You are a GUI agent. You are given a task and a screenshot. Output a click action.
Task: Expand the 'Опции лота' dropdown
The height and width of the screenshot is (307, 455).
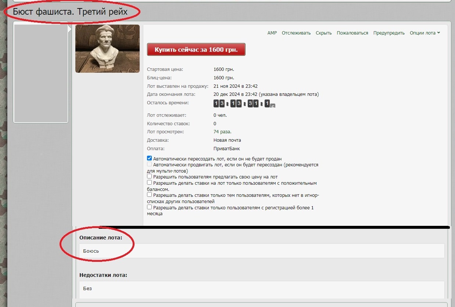tap(425, 33)
